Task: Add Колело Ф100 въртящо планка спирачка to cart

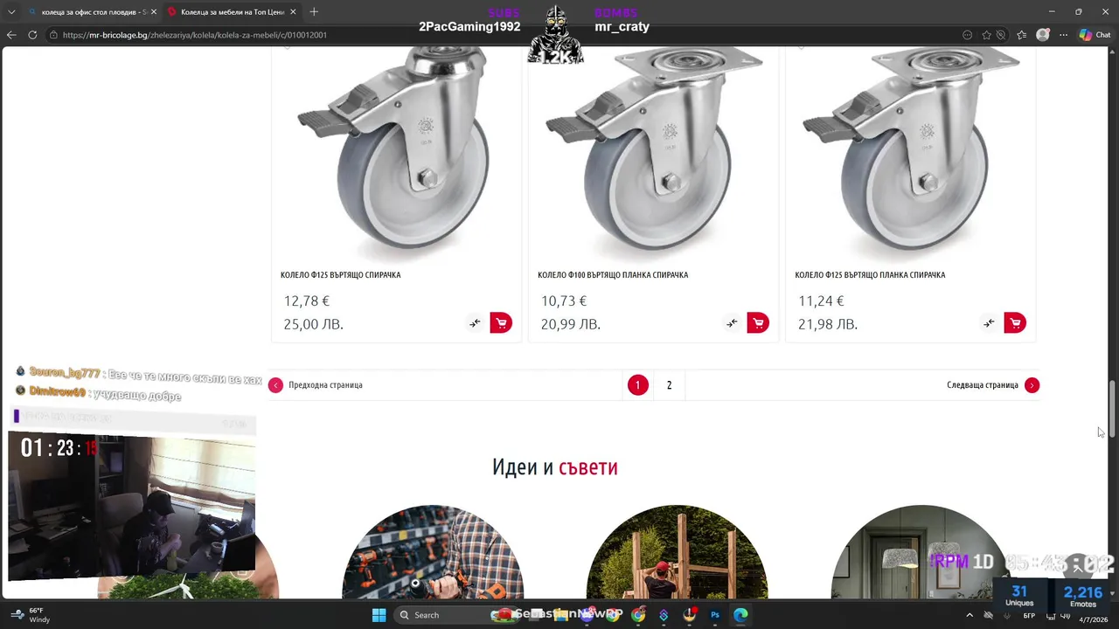Action: (x=758, y=323)
